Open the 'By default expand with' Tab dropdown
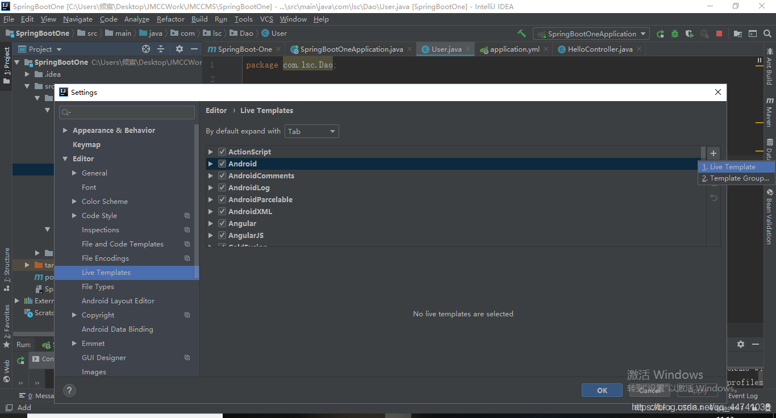The image size is (776, 418). pyautogui.click(x=312, y=131)
